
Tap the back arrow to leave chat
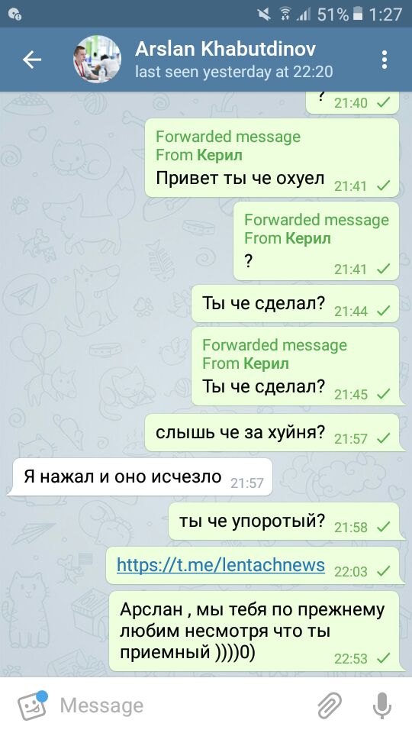32,60
